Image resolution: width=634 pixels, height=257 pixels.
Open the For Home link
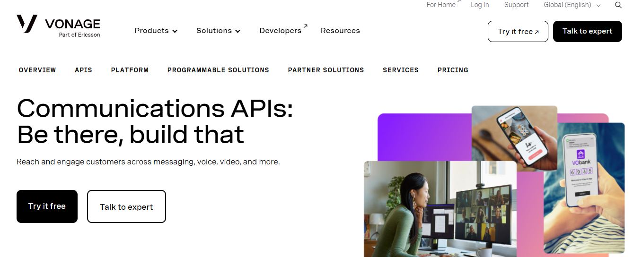tap(444, 4)
